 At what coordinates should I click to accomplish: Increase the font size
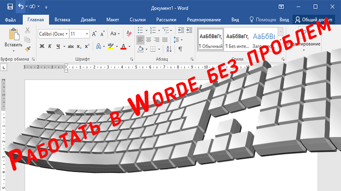94,34
